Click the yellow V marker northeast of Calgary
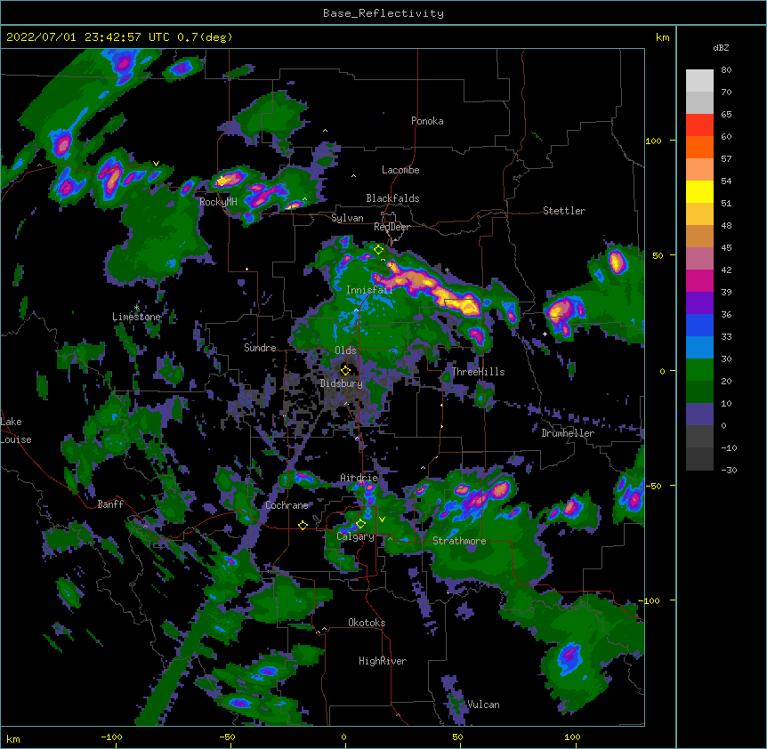This screenshot has height=749, width=767. point(382,519)
